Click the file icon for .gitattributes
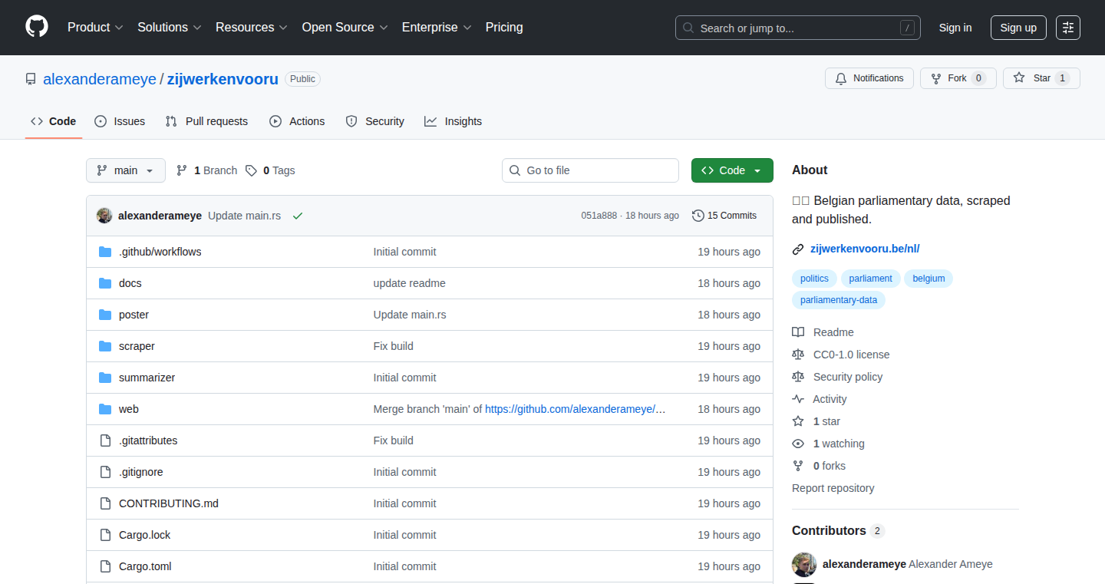This screenshot has height=584, width=1105. pyautogui.click(x=105, y=440)
